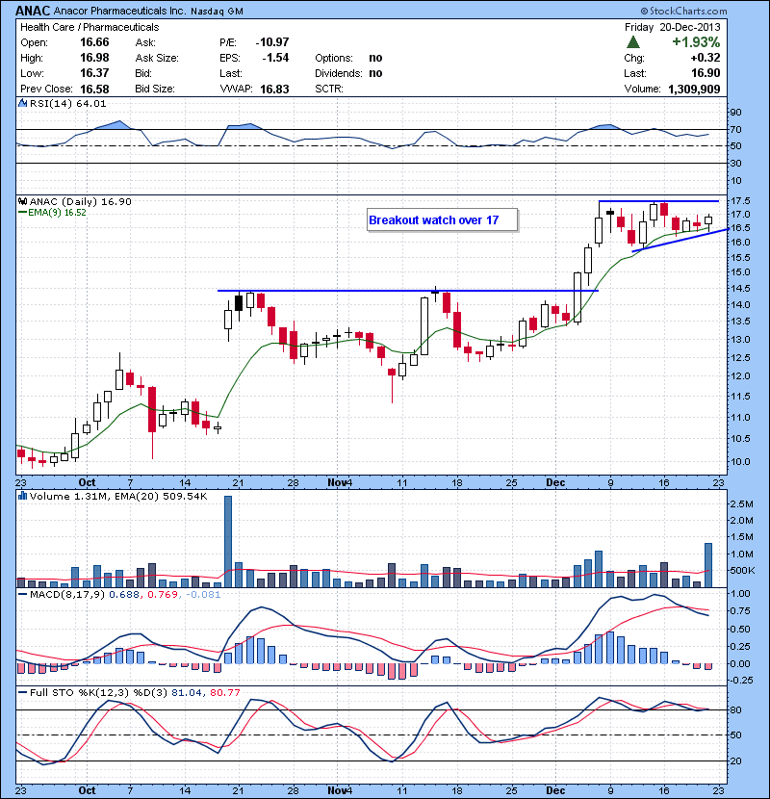The height and width of the screenshot is (799, 770).
Task: Click the MACD value 0.688
Action: pos(124,594)
